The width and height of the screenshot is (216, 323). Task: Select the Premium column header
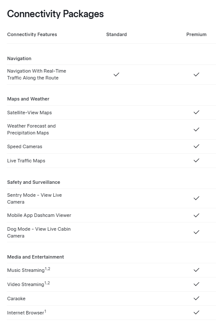[x=196, y=34]
